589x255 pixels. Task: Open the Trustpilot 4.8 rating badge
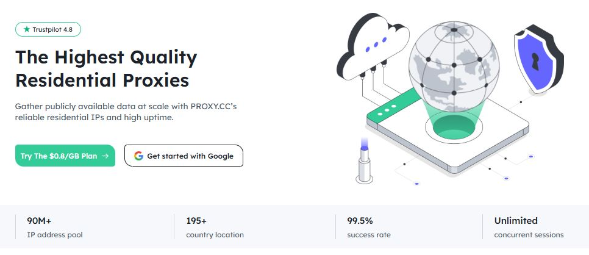coord(48,29)
